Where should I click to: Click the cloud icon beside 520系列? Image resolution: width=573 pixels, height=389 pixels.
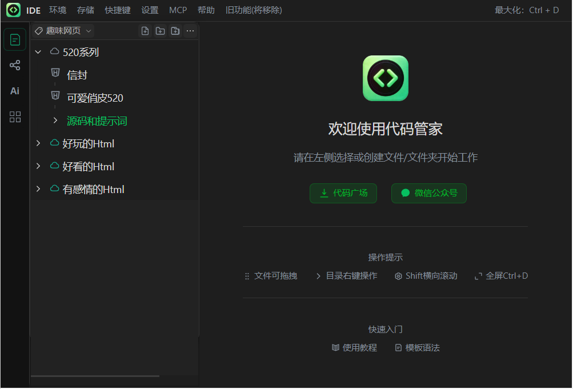point(54,51)
